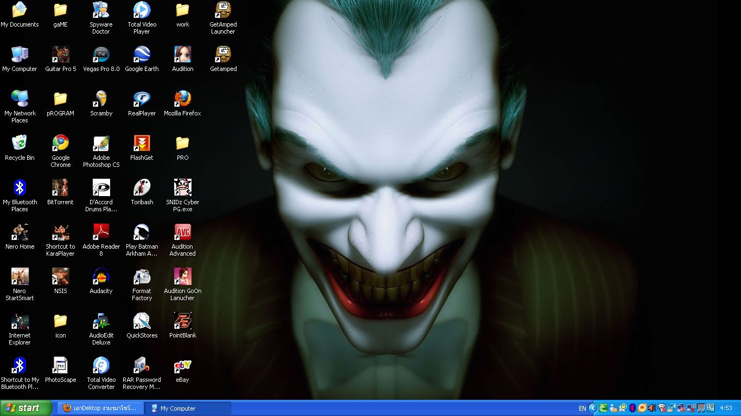The height and width of the screenshot is (416, 741).
Task: Launch the Vegas Pro 8.0 shortcut
Action: (x=101, y=59)
